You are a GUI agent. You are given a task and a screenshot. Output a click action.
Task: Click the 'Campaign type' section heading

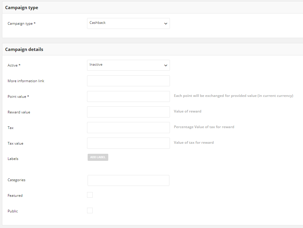point(22,8)
